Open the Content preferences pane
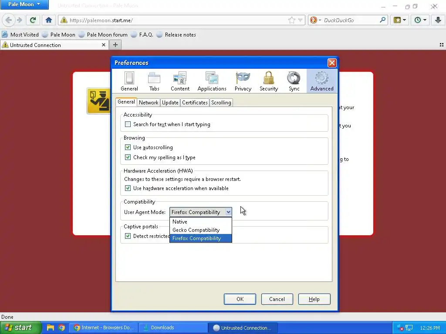446x334 pixels. pos(180,81)
